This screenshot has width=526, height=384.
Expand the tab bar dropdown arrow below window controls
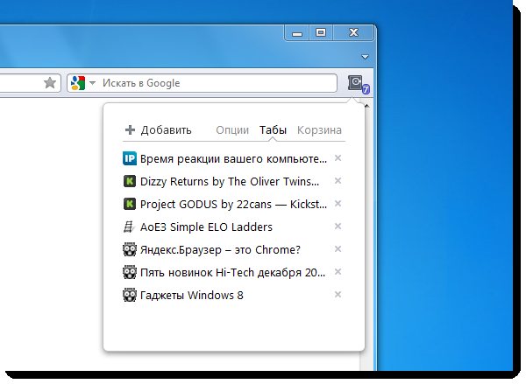pyautogui.click(x=365, y=57)
